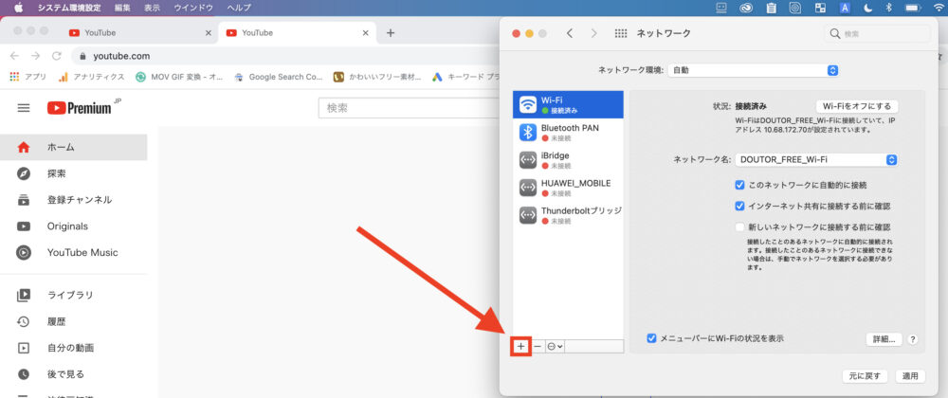The height and width of the screenshot is (398, 948).
Task: Open the Apple menu
Action: (18, 8)
